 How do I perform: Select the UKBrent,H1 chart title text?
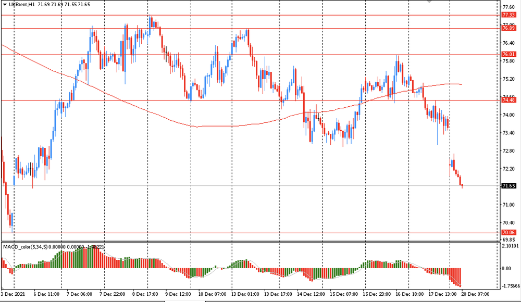(x=21, y=5)
